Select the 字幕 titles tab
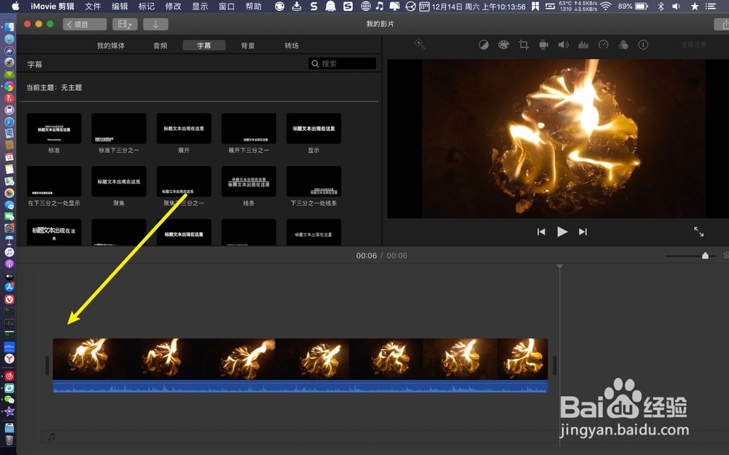729x455 pixels. (204, 45)
